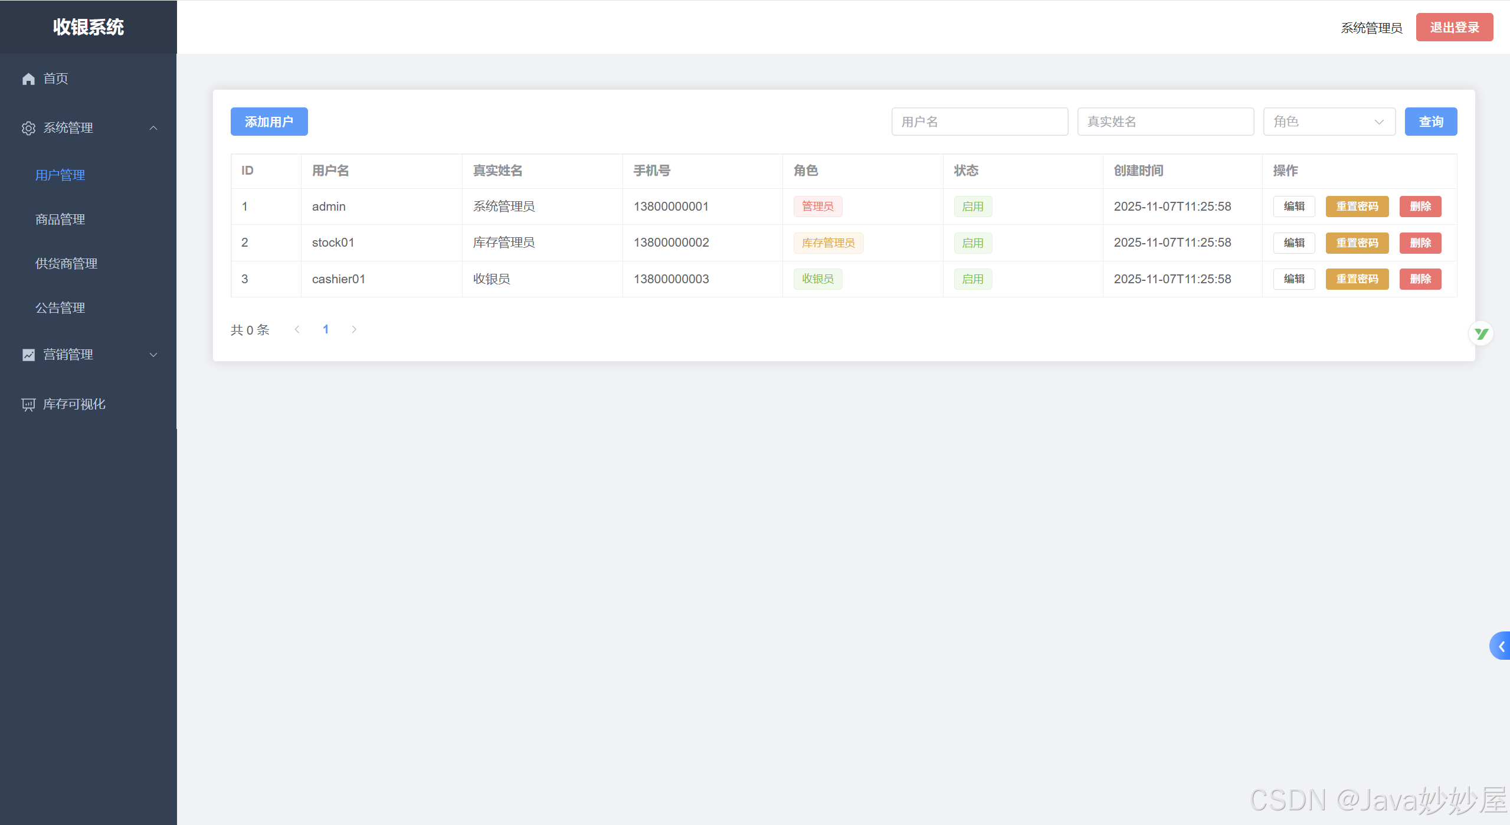This screenshot has width=1510, height=825.
Task: Reset password for stock01 user
Action: (1357, 243)
